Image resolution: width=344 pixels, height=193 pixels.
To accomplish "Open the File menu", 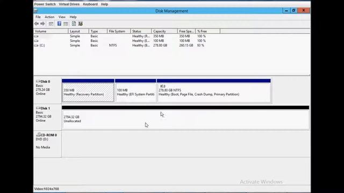I will [38, 17].
